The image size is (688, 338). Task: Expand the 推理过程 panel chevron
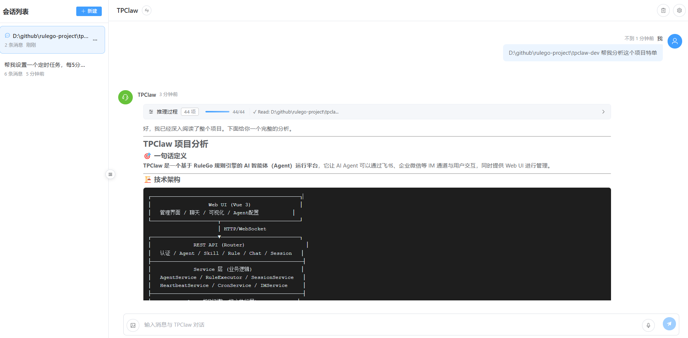click(603, 112)
